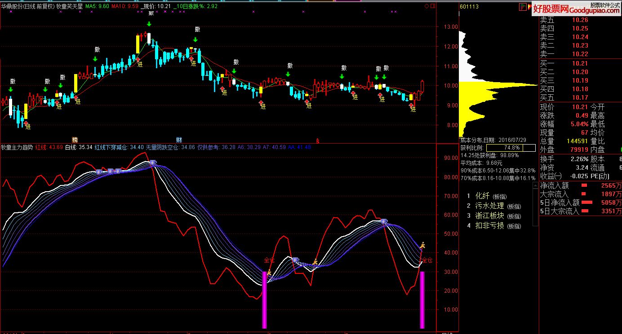Click the 撤 signal above the 13.00 price peak
Screen dimensions: 622x334
click(x=152, y=13)
